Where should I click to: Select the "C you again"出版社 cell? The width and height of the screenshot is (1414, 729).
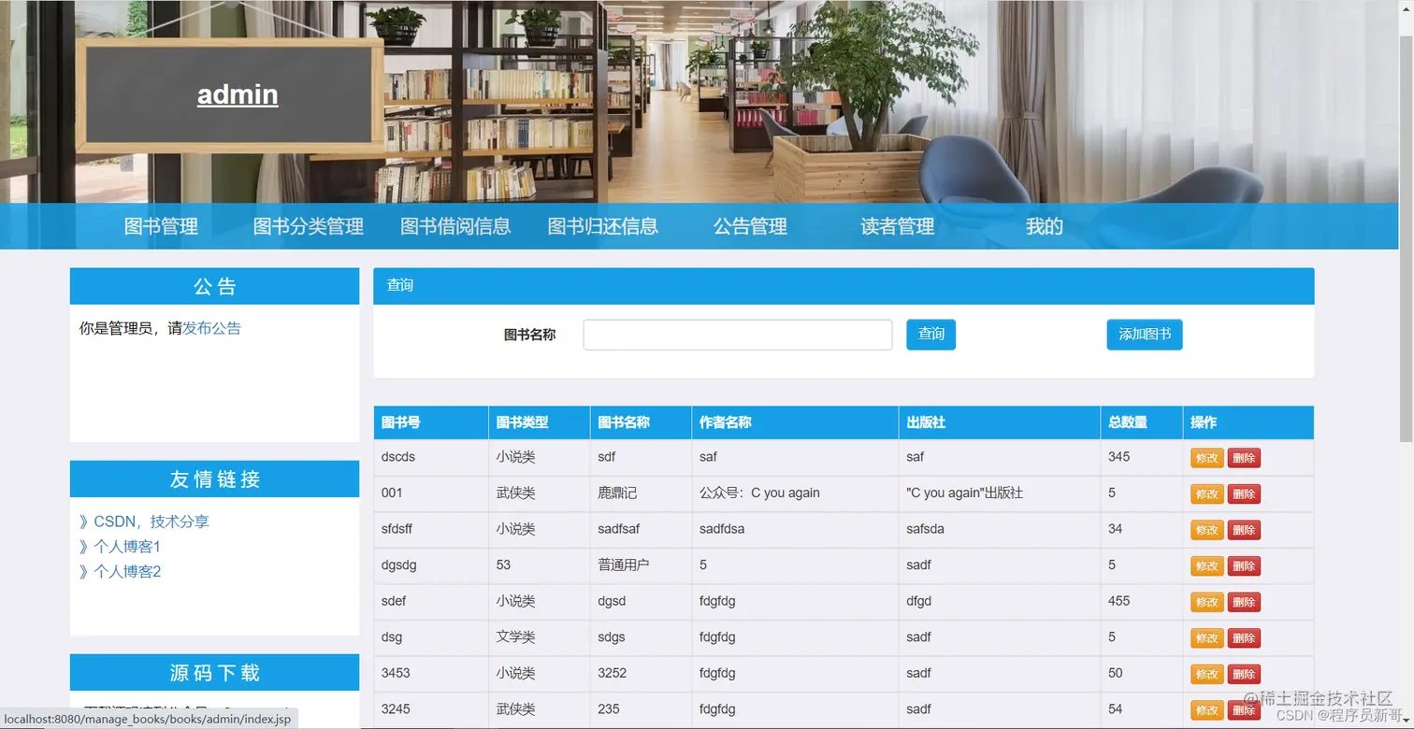pyautogui.click(x=1000, y=493)
